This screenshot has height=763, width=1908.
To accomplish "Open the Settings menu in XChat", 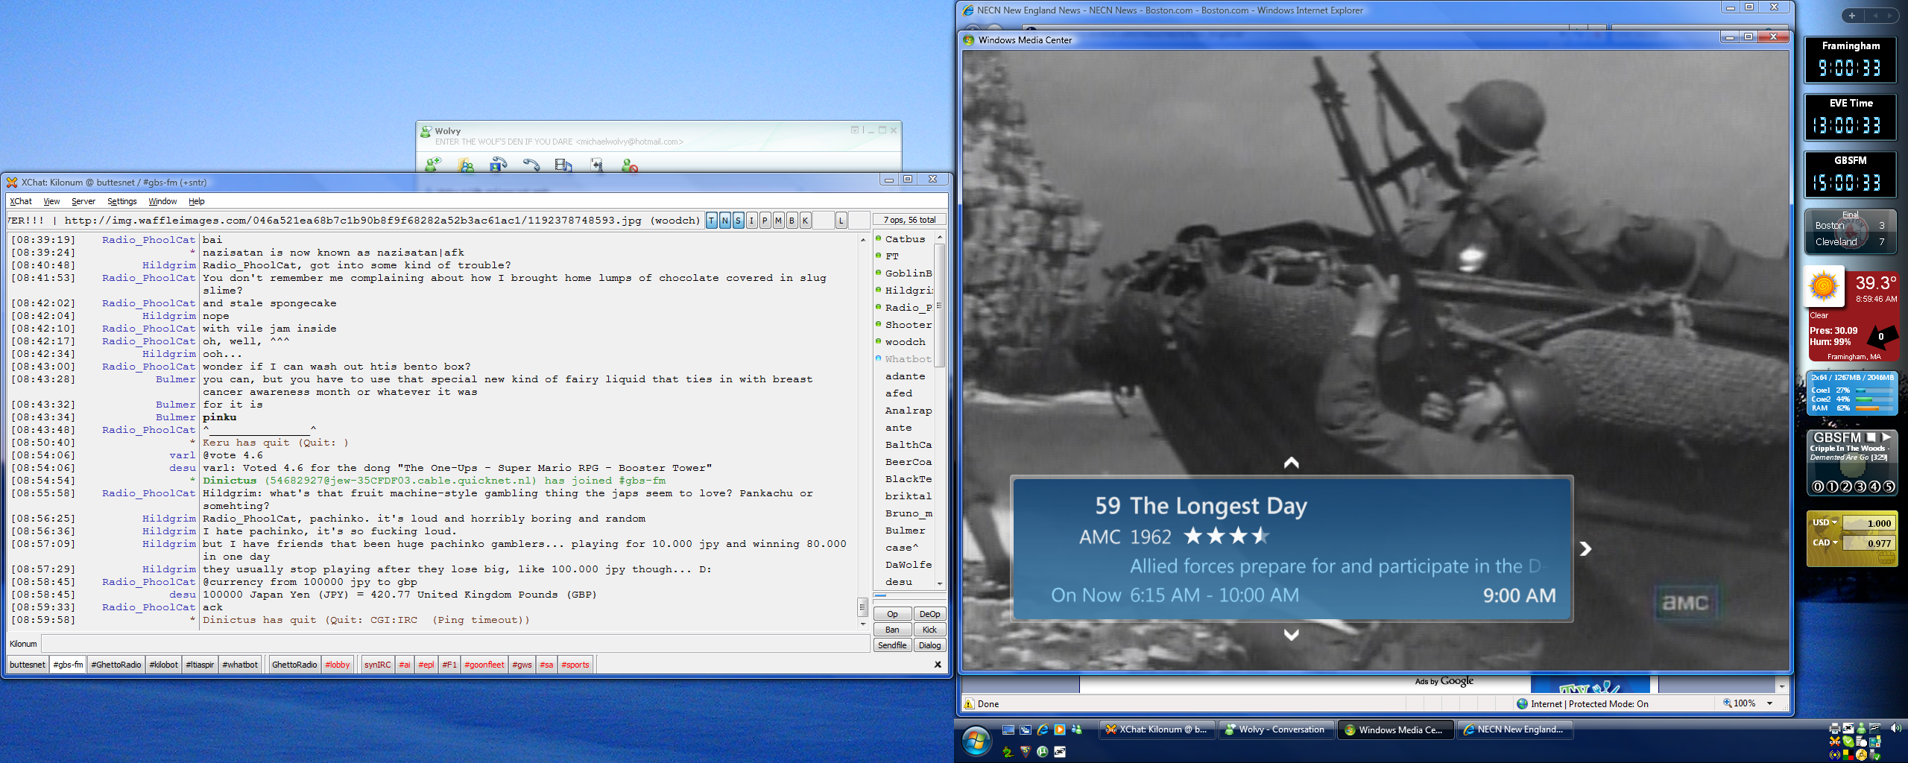I will pyautogui.click(x=122, y=201).
